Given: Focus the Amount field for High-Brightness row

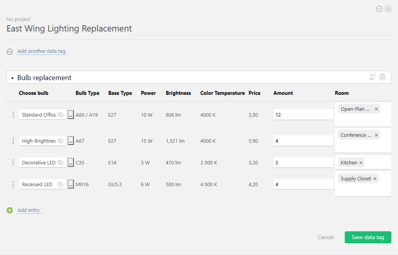Looking at the screenshot, I should pos(303,141).
